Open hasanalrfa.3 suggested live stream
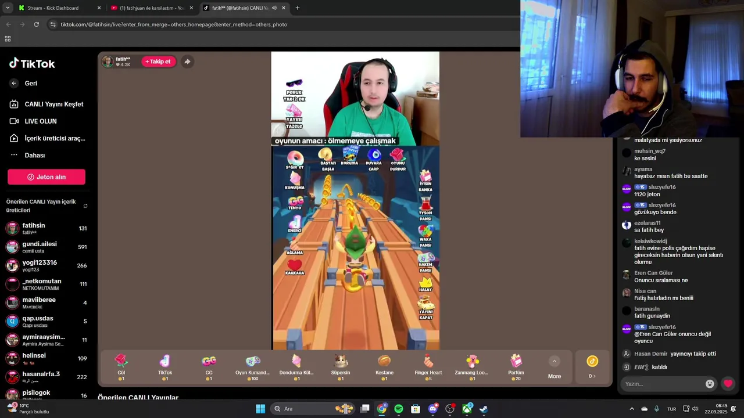Viewport: 744px width, 418px height. (46, 377)
